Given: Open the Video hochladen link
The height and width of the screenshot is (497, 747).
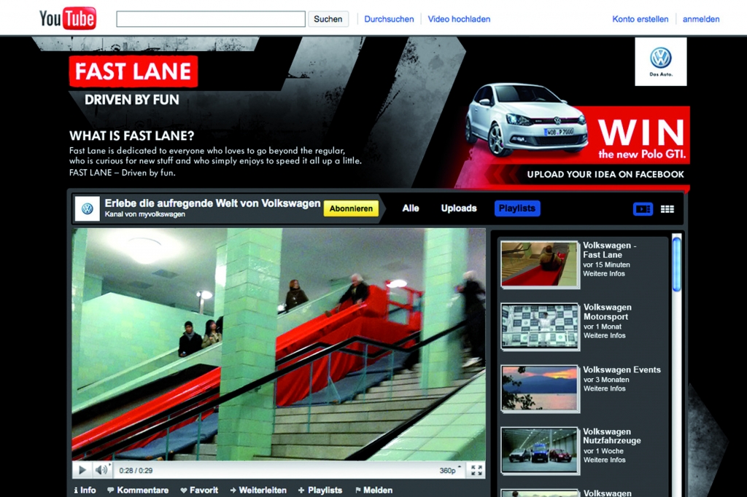Looking at the screenshot, I should 459,19.
